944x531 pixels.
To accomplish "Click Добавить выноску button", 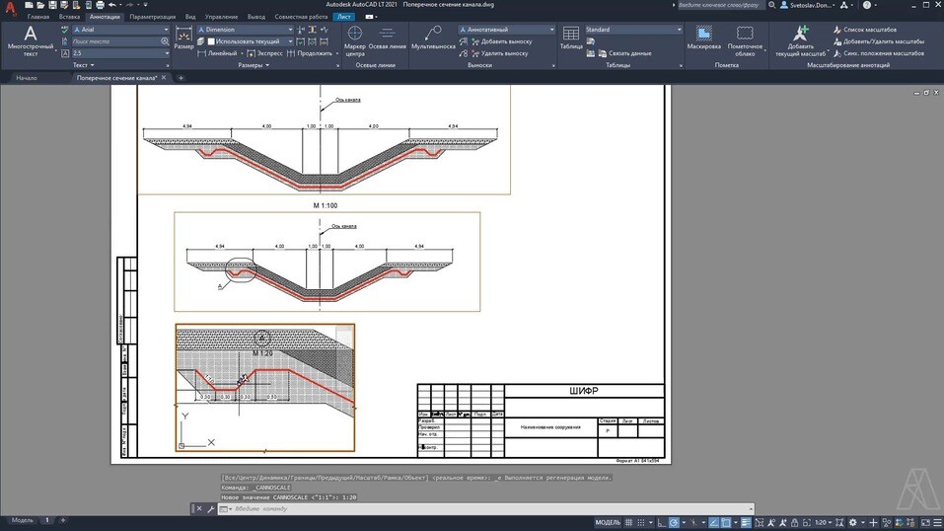I will [x=501, y=41].
